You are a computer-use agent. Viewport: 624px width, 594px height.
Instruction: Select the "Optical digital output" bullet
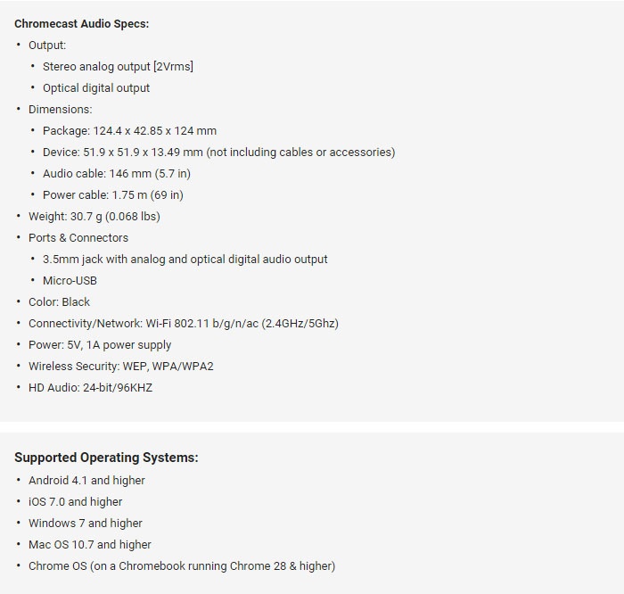click(x=96, y=88)
